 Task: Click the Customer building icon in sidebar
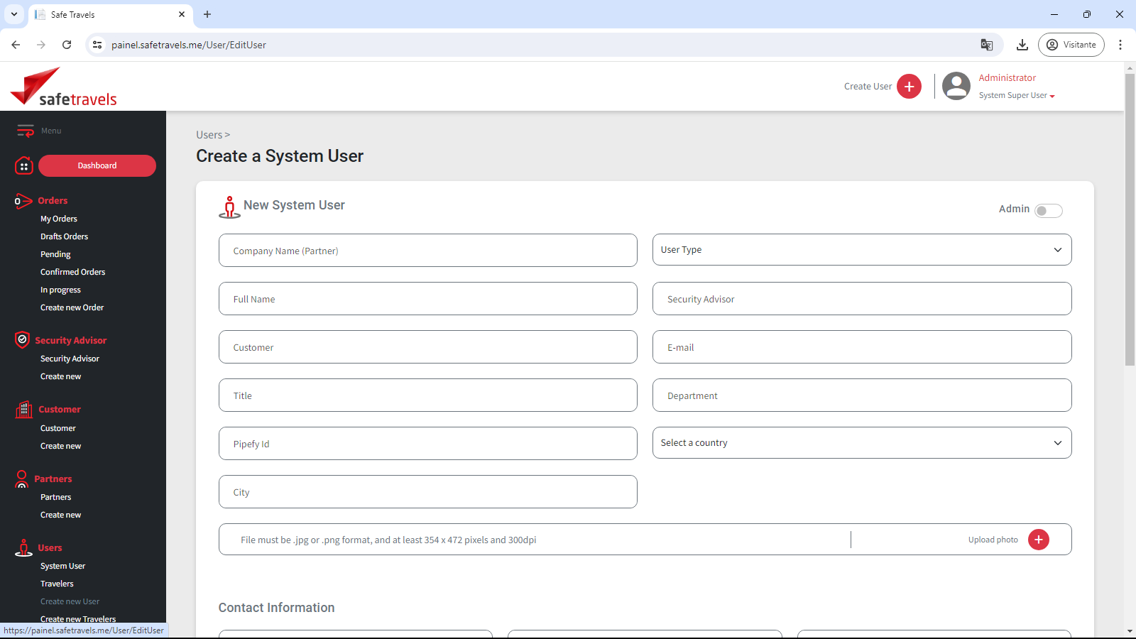tap(24, 410)
